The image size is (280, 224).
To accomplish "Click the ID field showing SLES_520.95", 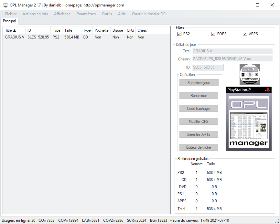I will (208, 67).
